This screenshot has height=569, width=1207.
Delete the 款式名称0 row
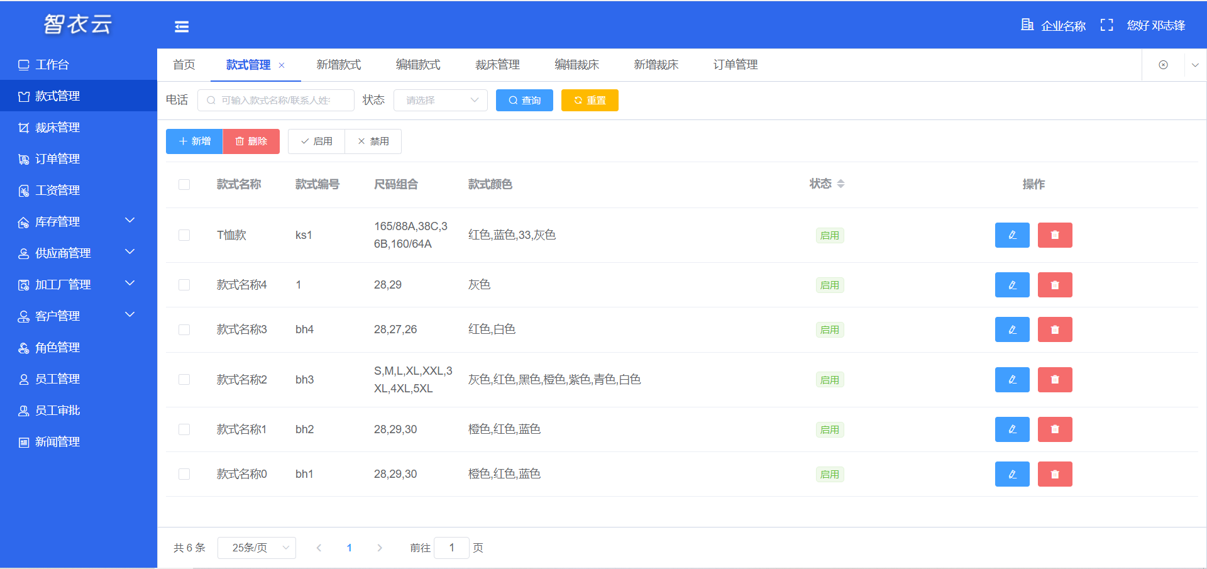click(1055, 474)
